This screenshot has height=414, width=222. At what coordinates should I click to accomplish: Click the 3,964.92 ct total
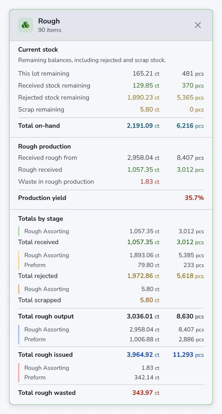143,354
